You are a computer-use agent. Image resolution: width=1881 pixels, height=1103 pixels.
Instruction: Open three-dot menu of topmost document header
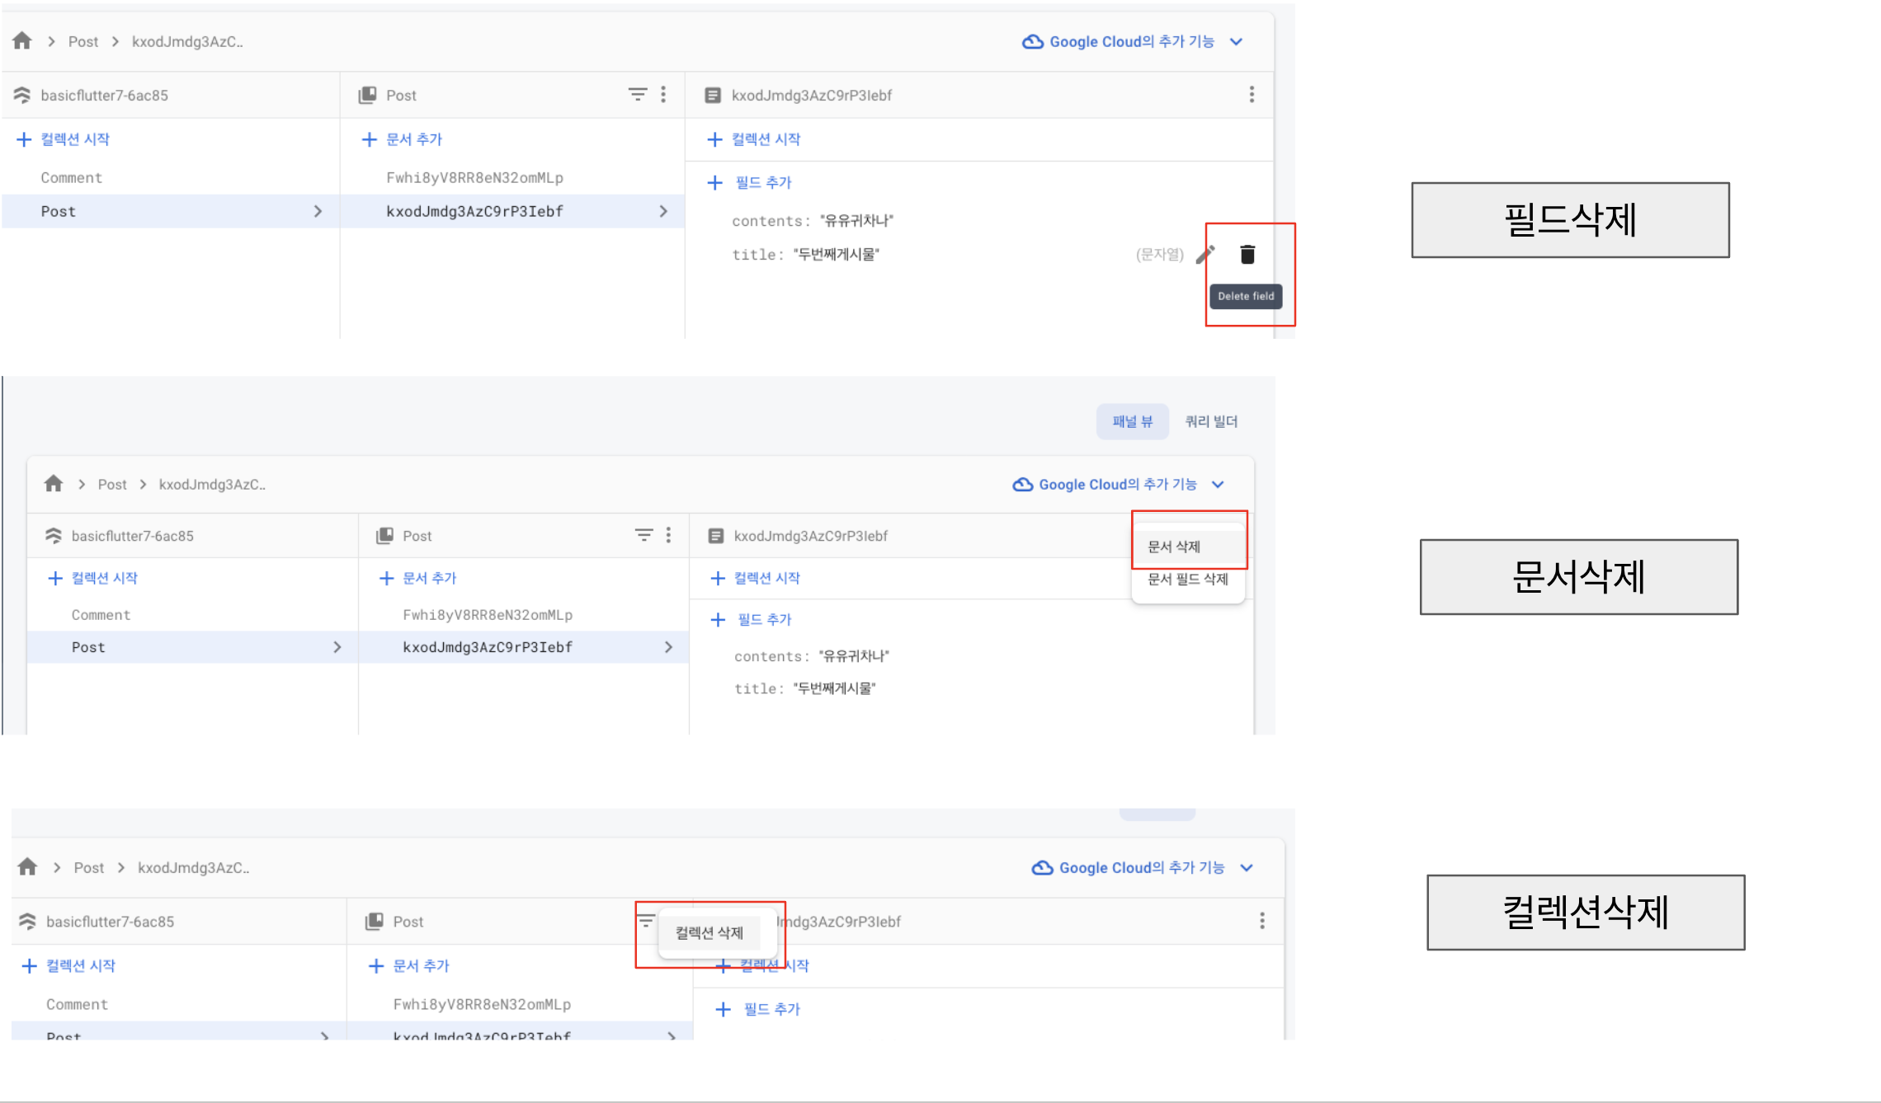(1252, 95)
